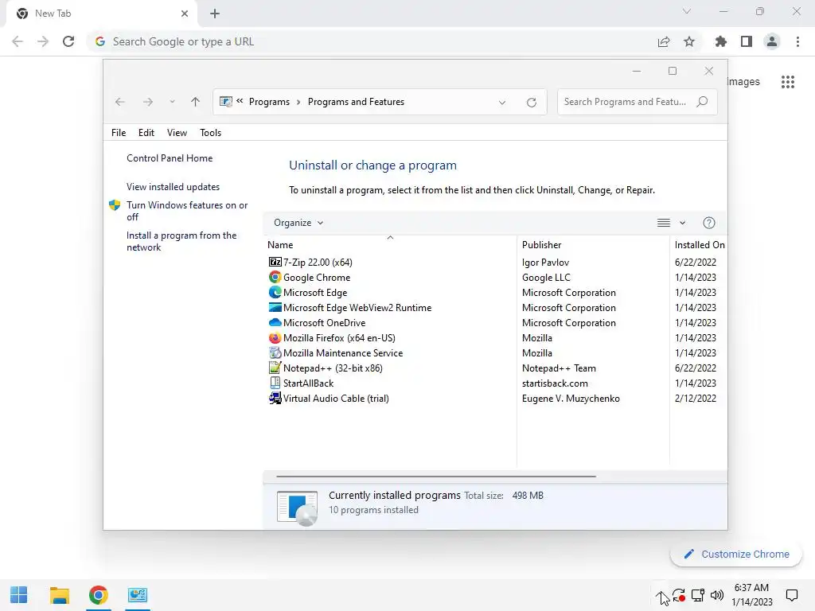The image size is (815, 611).
Task: Change the list view layout button
Action: [663, 223]
